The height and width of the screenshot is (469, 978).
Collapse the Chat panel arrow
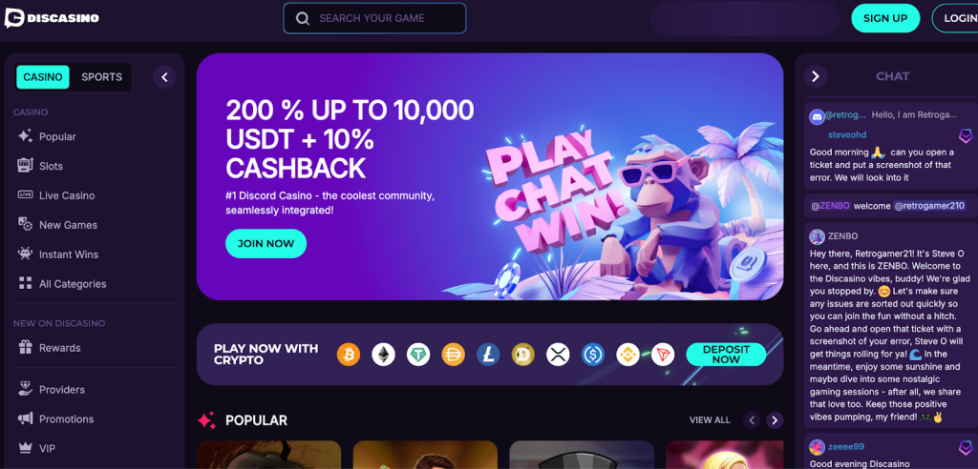pos(816,76)
